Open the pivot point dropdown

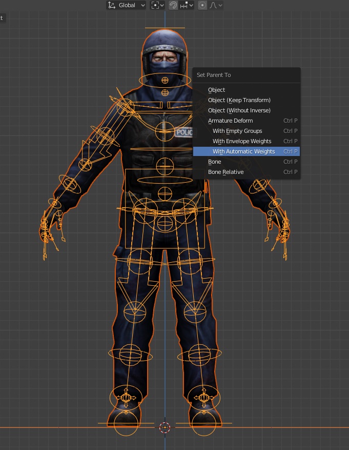[158, 5]
